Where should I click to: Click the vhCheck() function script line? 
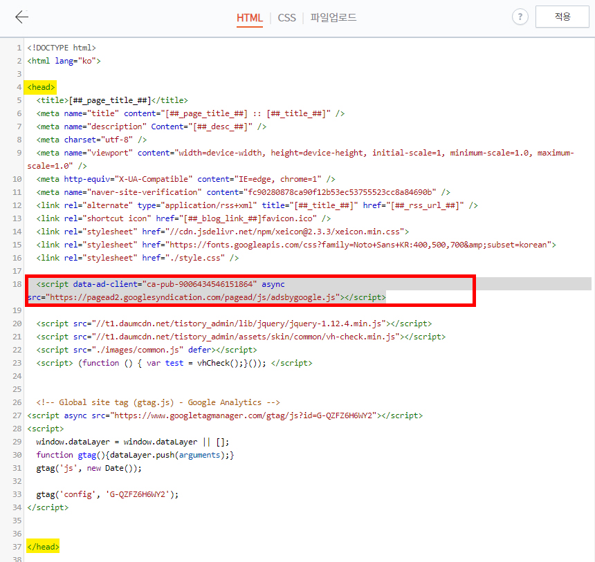click(174, 364)
